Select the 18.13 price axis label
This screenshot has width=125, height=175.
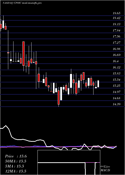[116, 24]
